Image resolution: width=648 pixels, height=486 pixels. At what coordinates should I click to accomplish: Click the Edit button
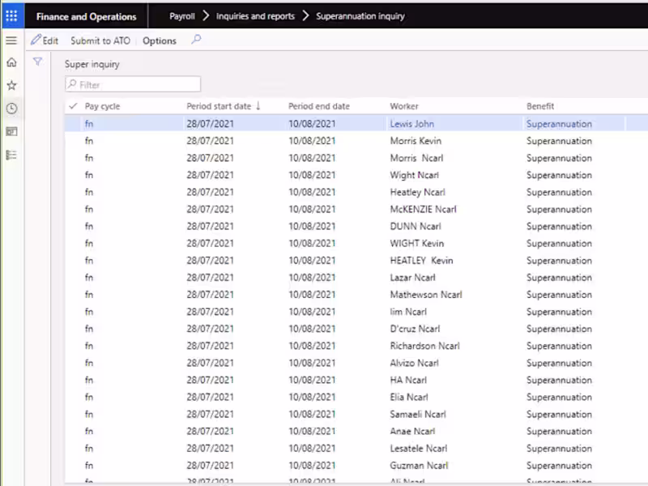pyautogui.click(x=45, y=40)
